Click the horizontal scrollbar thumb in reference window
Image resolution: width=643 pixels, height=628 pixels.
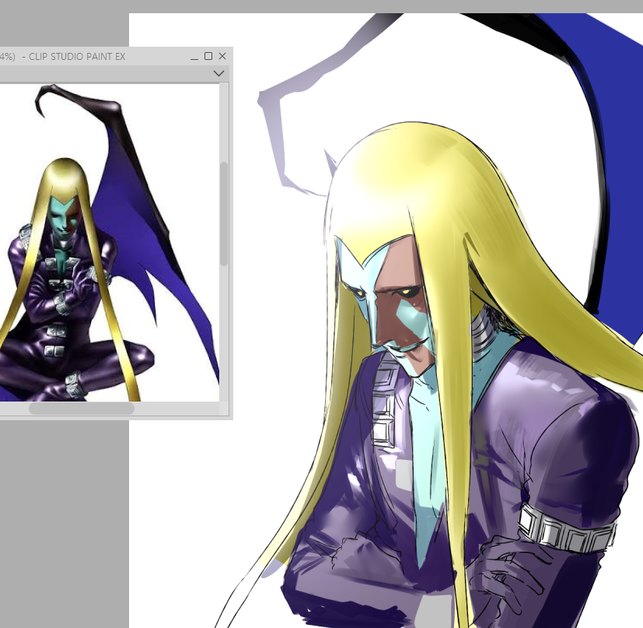[x=82, y=409]
